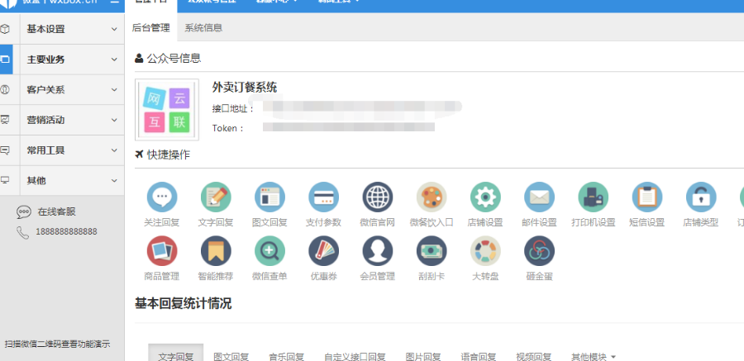Click the cube icon beside 基本设置
Image resolution: width=744 pixels, height=361 pixels.
[5, 29]
